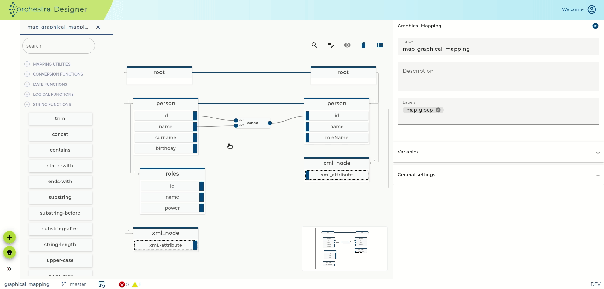Click the concat node on canvas

tap(253, 123)
